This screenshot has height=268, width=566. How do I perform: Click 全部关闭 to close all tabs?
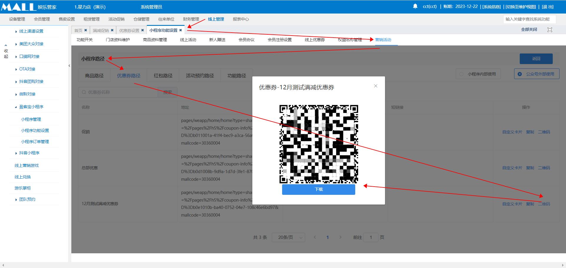[x=529, y=29]
